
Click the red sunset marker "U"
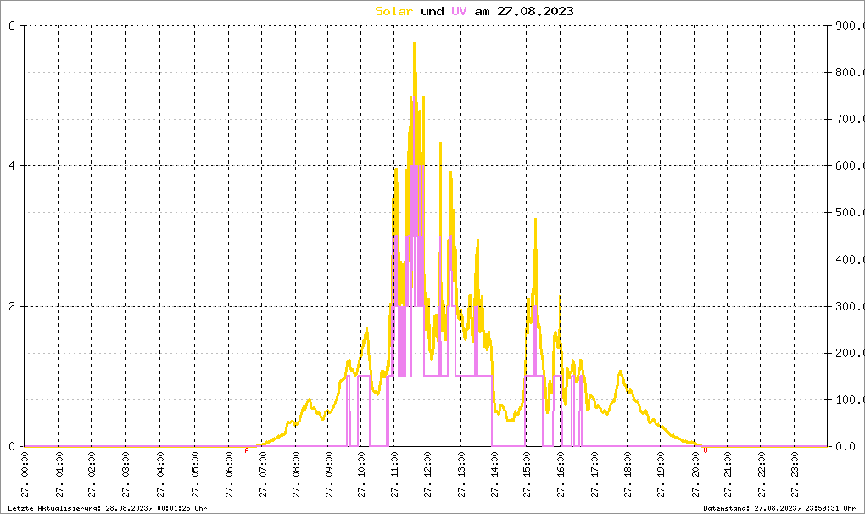705,450
